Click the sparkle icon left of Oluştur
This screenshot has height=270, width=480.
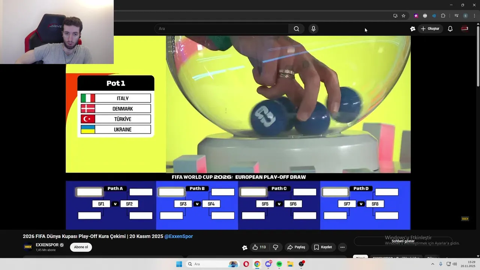pos(413,29)
